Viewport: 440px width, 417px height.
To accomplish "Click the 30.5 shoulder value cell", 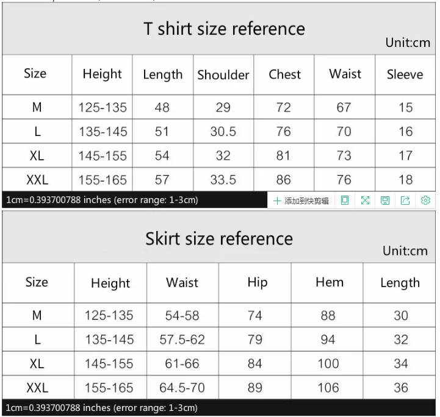I will pos(223,132).
